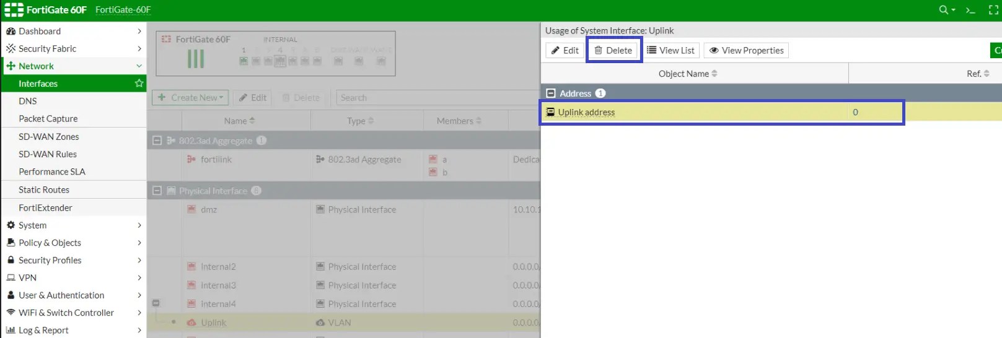
Task: Select the Internal2 interface row
Action: [x=344, y=267]
